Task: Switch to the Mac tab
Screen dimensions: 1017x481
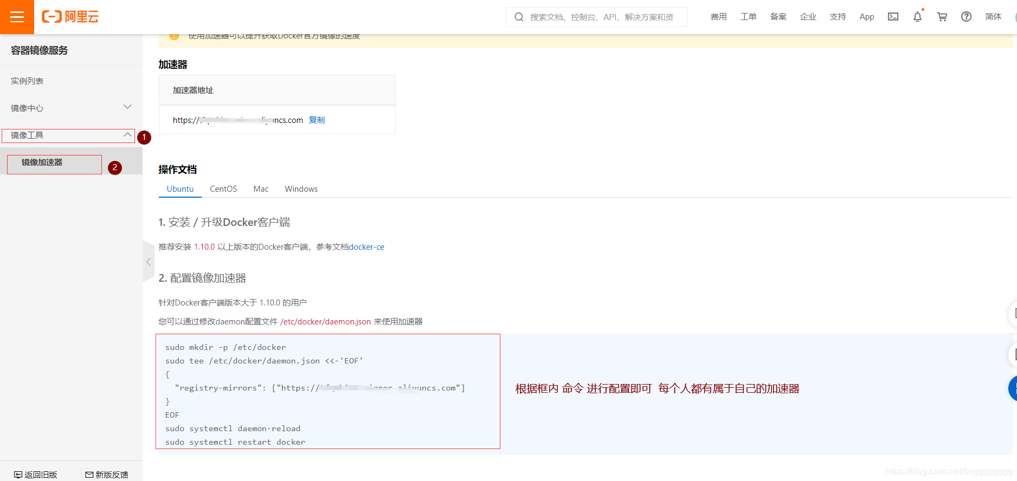Action: click(x=261, y=188)
